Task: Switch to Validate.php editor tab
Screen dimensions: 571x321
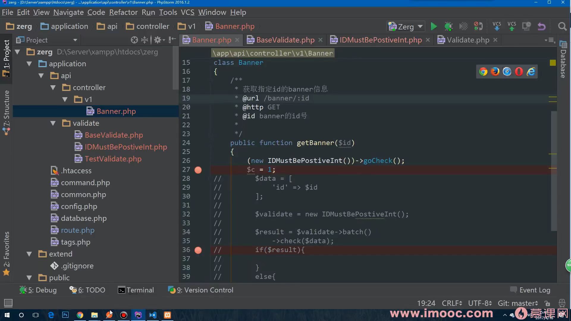Action: (468, 40)
